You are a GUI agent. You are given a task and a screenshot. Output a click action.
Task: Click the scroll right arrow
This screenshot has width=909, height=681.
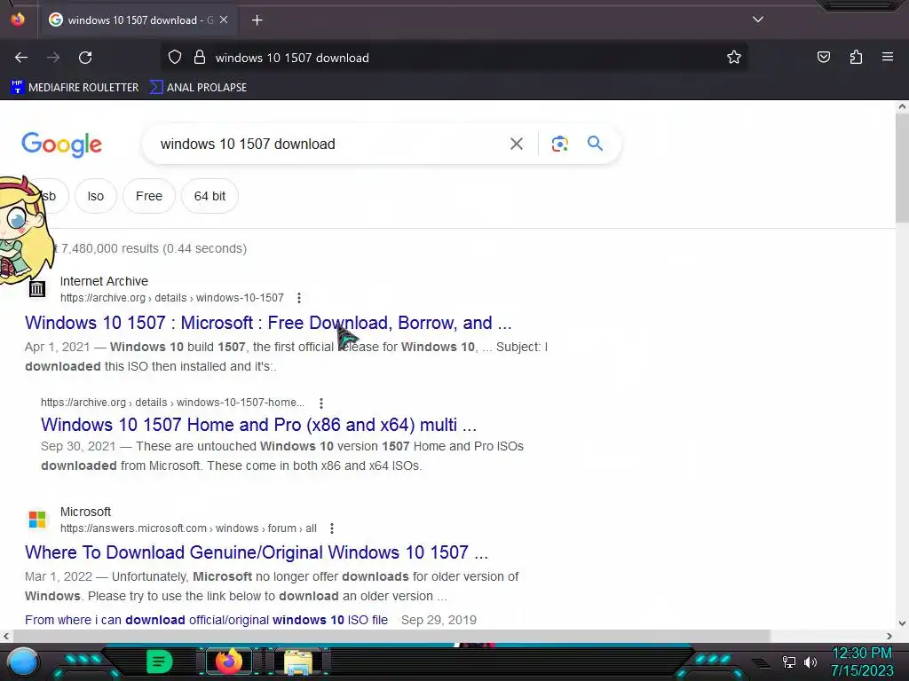(x=889, y=636)
